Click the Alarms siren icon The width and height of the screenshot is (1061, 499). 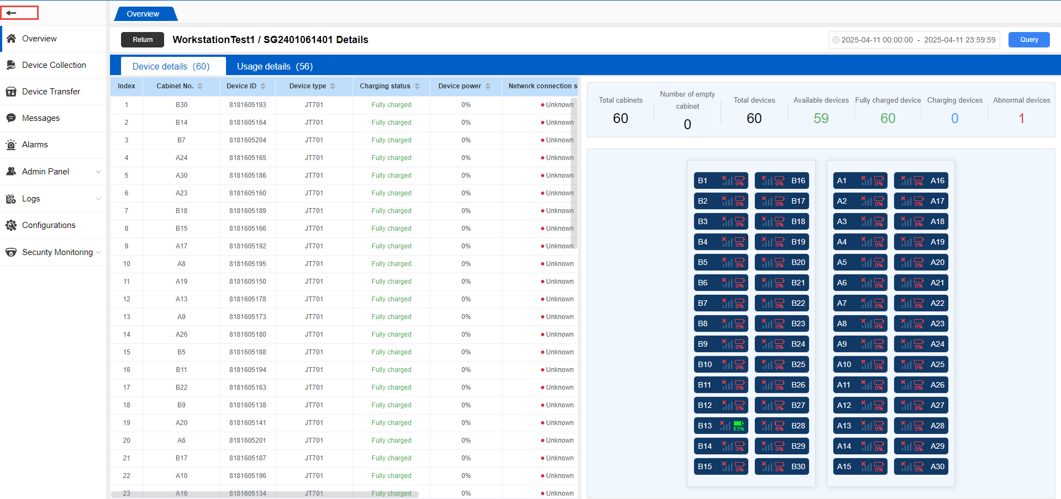pos(11,145)
